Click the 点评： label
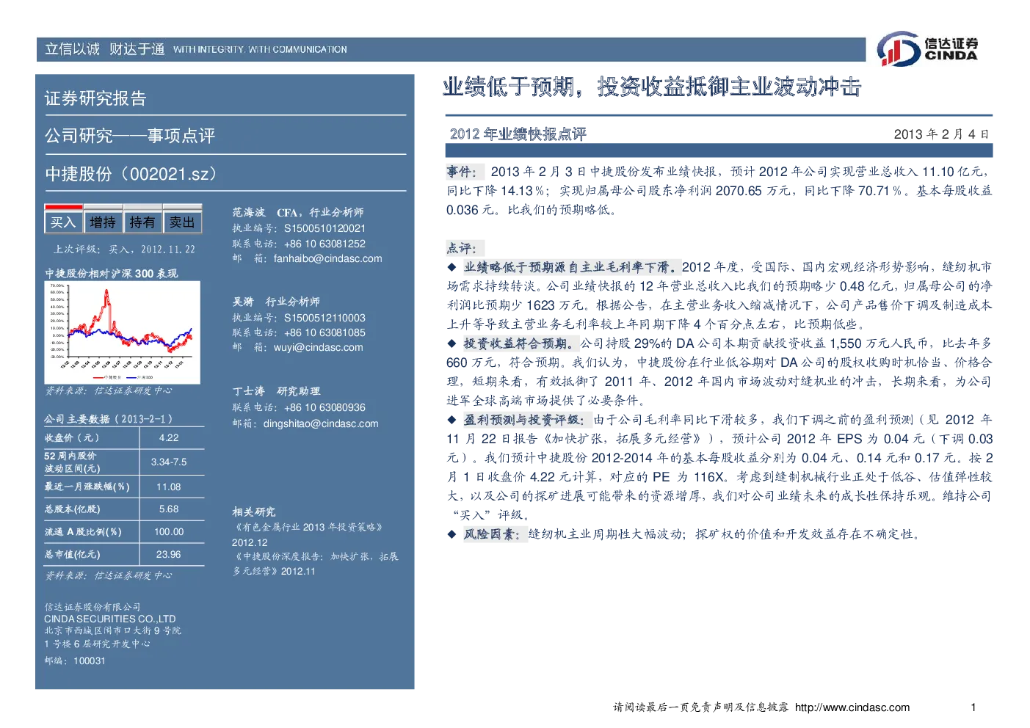This screenshot has width=1030, height=728. coord(463,248)
